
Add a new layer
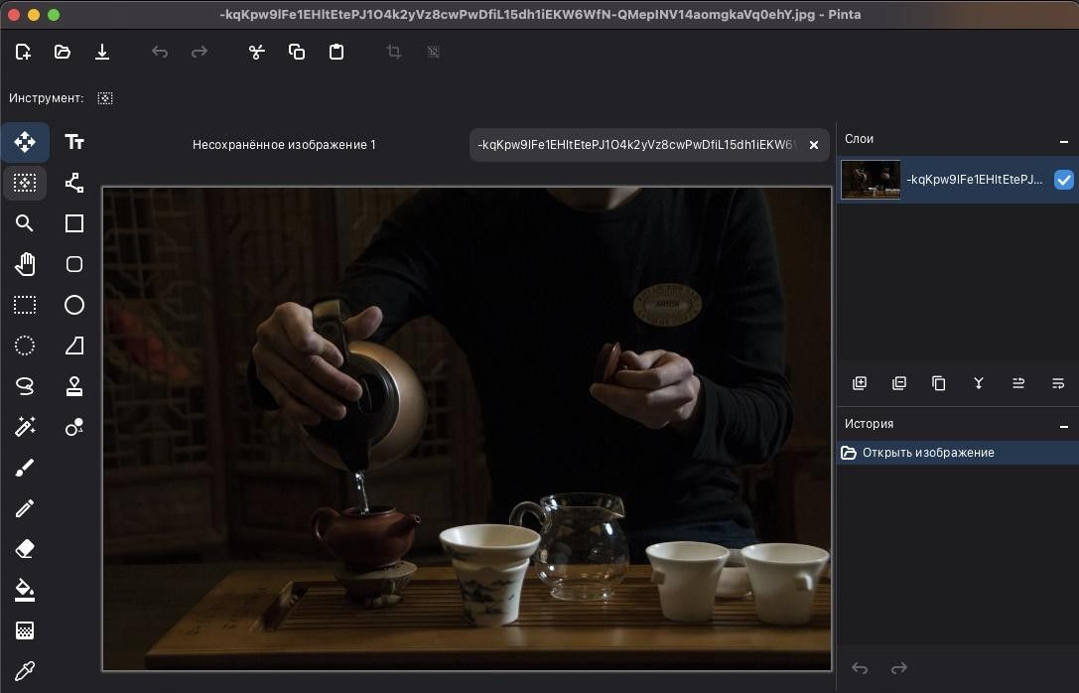[x=859, y=383]
